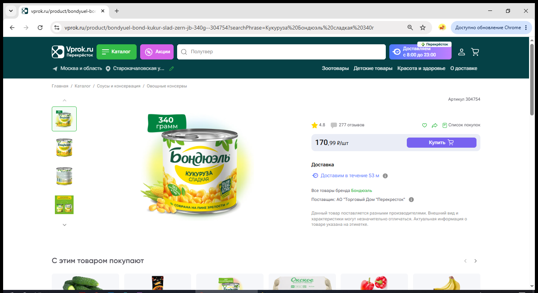Viewport: 538px width, 293px height.
Task: Click the Chrome reload page button
Action: 40,28
